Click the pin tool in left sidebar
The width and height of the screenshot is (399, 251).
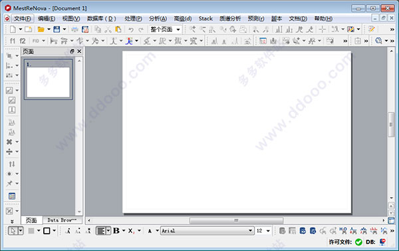click(9, 183)
